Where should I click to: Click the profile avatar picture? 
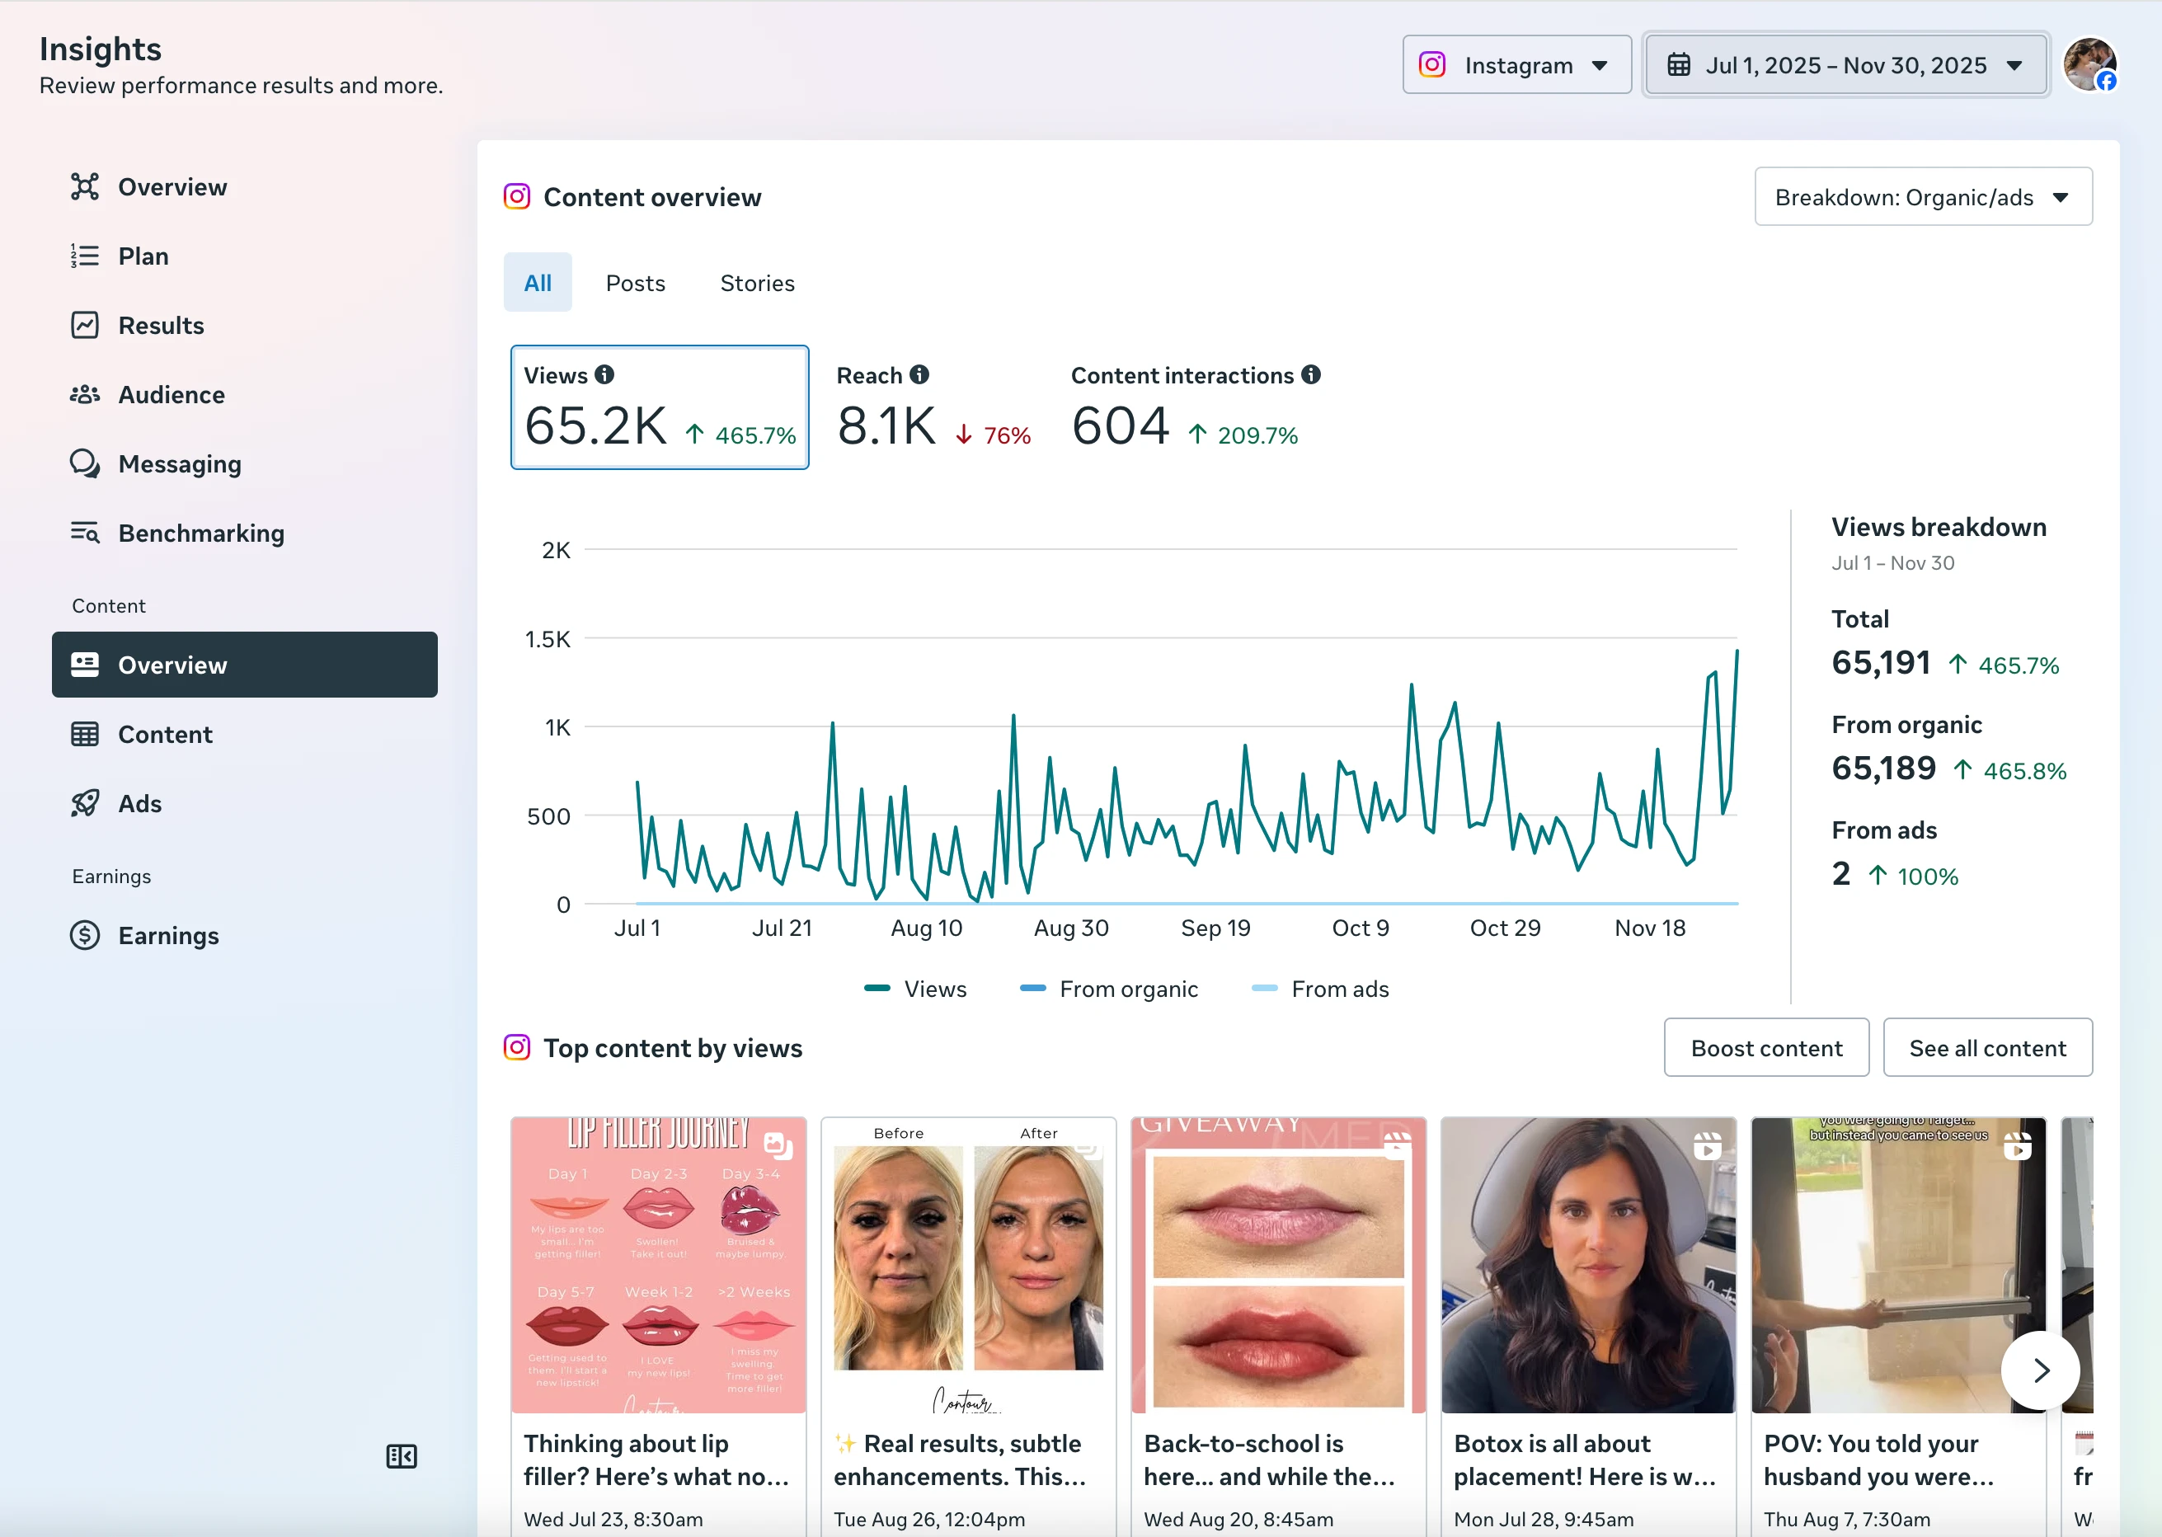tap(2088, 64)
